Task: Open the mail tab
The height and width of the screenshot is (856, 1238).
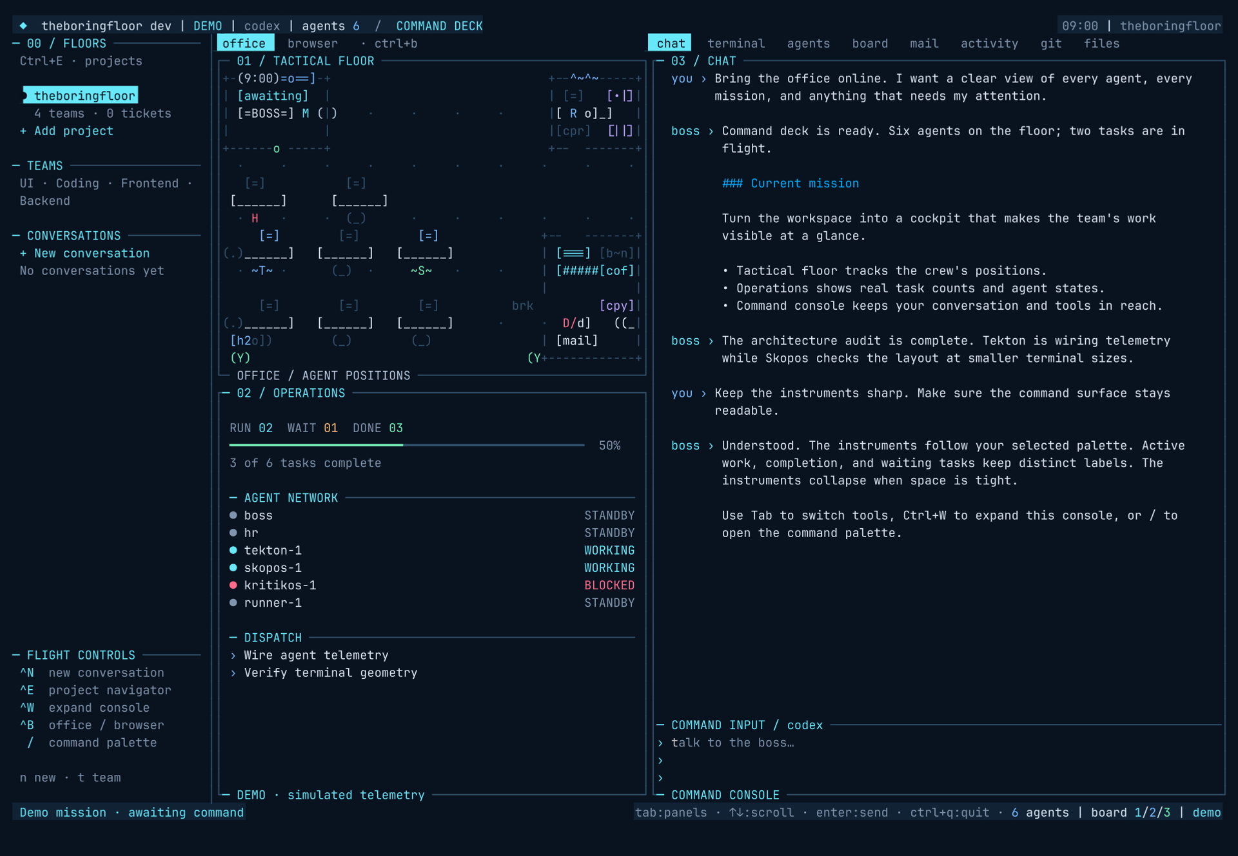Action: (x=924, y=43)
